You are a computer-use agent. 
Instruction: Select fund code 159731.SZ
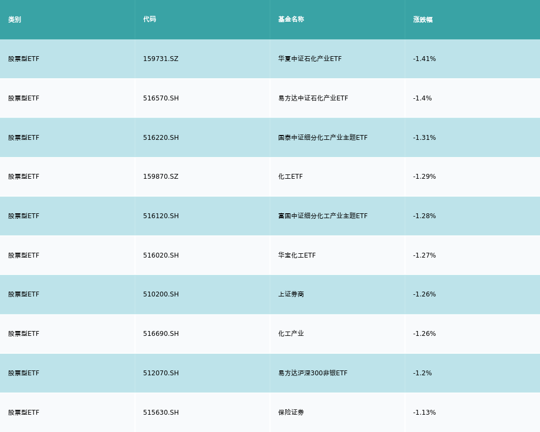[x=160, y=59]
